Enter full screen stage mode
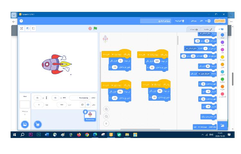Image resolution: width=241 pixels, height=154 pixels. [x=22, y=28]
